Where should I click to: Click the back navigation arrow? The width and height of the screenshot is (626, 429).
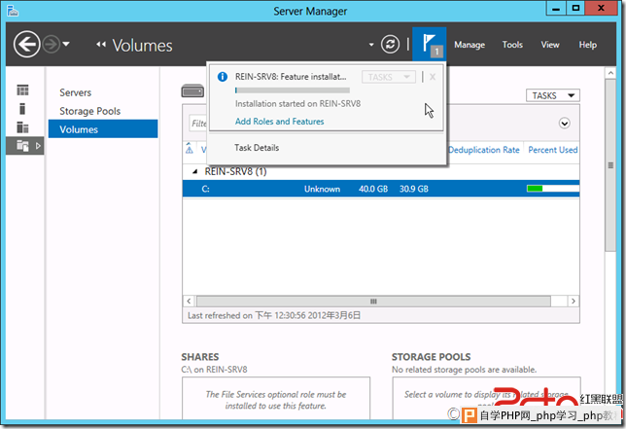tap(27, 45)
